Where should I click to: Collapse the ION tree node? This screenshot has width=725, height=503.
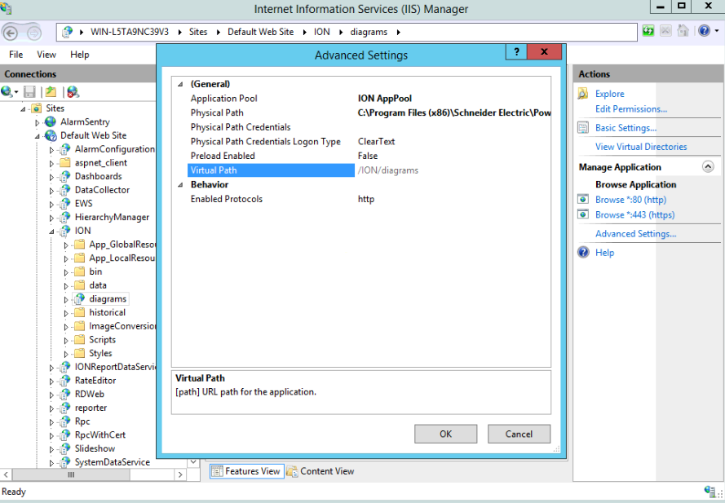pyautogui.click(x=52, y=232)
